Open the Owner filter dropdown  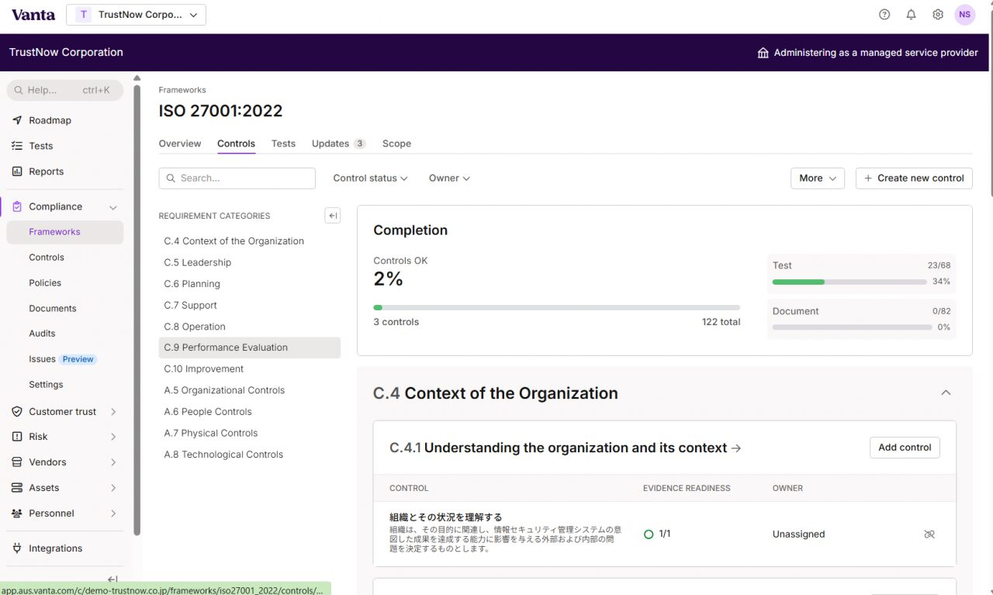tap(450, 178)
